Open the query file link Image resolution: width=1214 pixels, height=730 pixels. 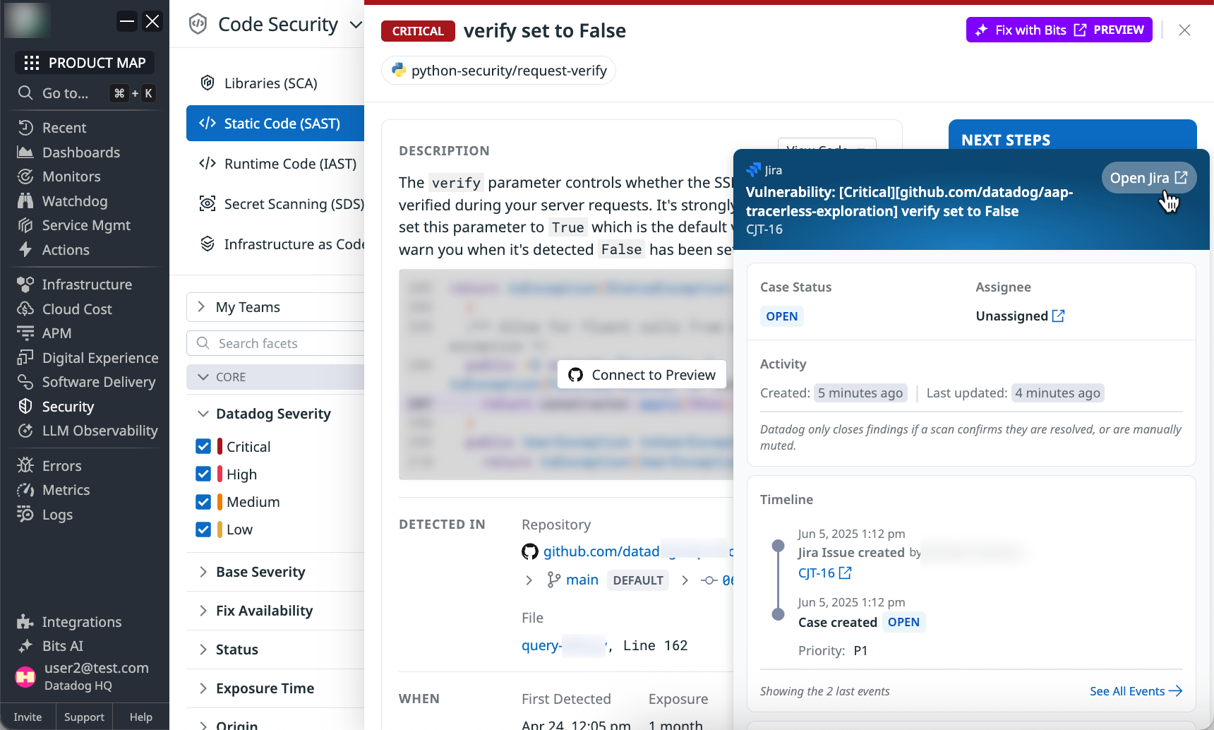(563, 645)
